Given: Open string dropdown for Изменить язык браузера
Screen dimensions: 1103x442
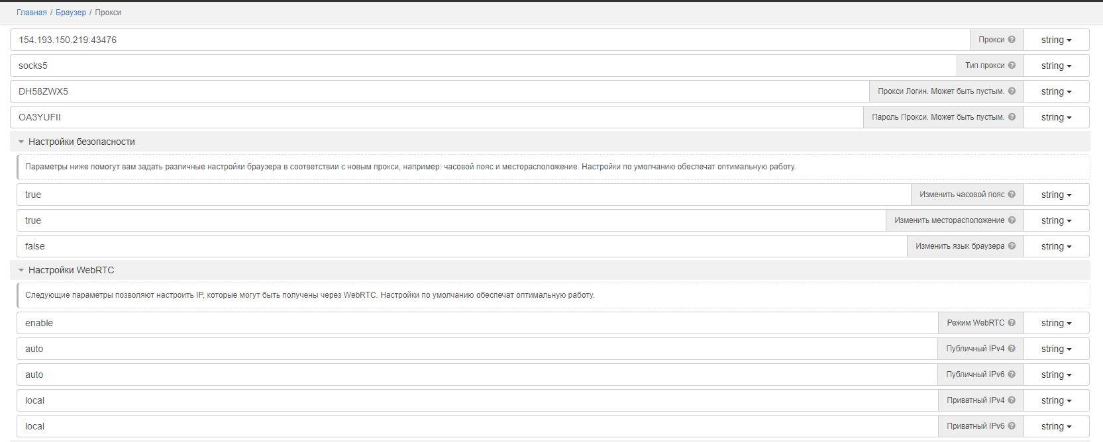Looking at the screenshot, I should point(1056,246).
